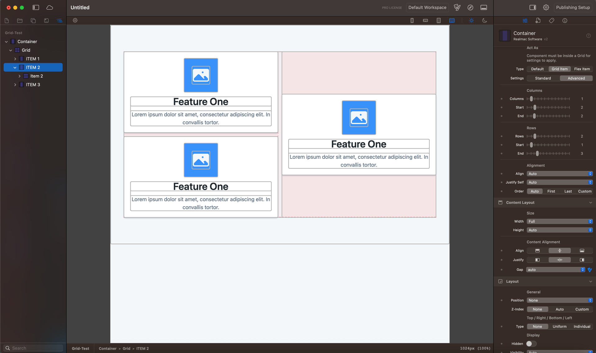Collapse the Content Layout section
Viewport: 596px width, 353px height.
[x=590, y=203]
